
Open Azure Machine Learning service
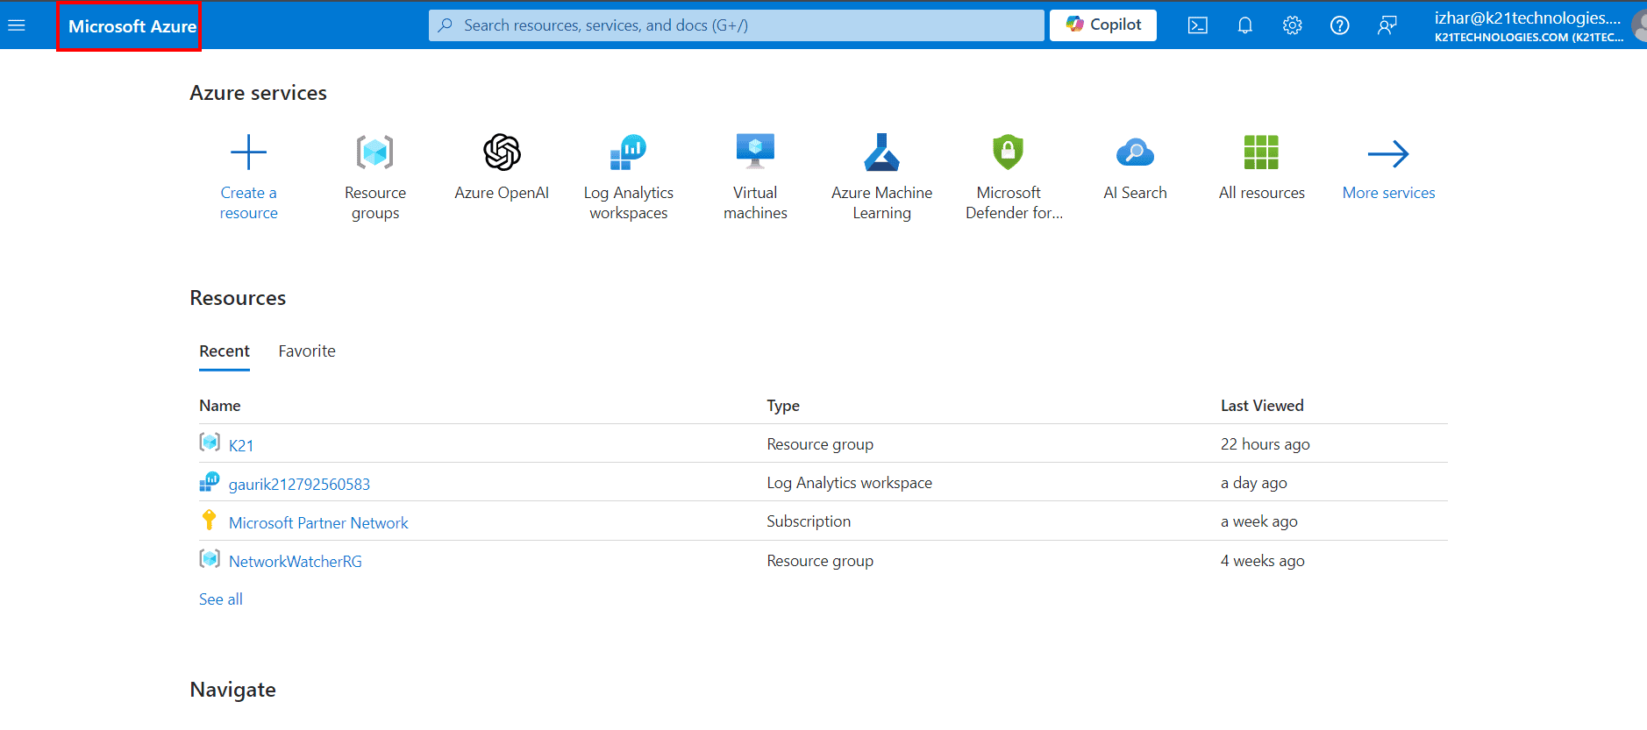(881, 153)
